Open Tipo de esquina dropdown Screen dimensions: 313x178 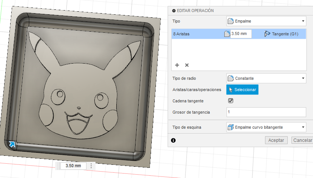pyautogui.click(x=266, y=127)
